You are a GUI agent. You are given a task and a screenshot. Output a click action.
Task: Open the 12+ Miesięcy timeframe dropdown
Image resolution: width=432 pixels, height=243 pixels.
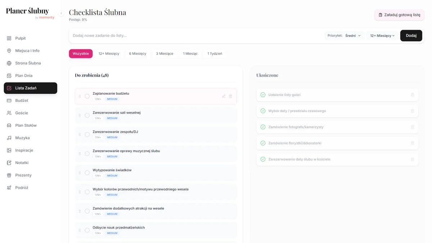coord(381,36)
